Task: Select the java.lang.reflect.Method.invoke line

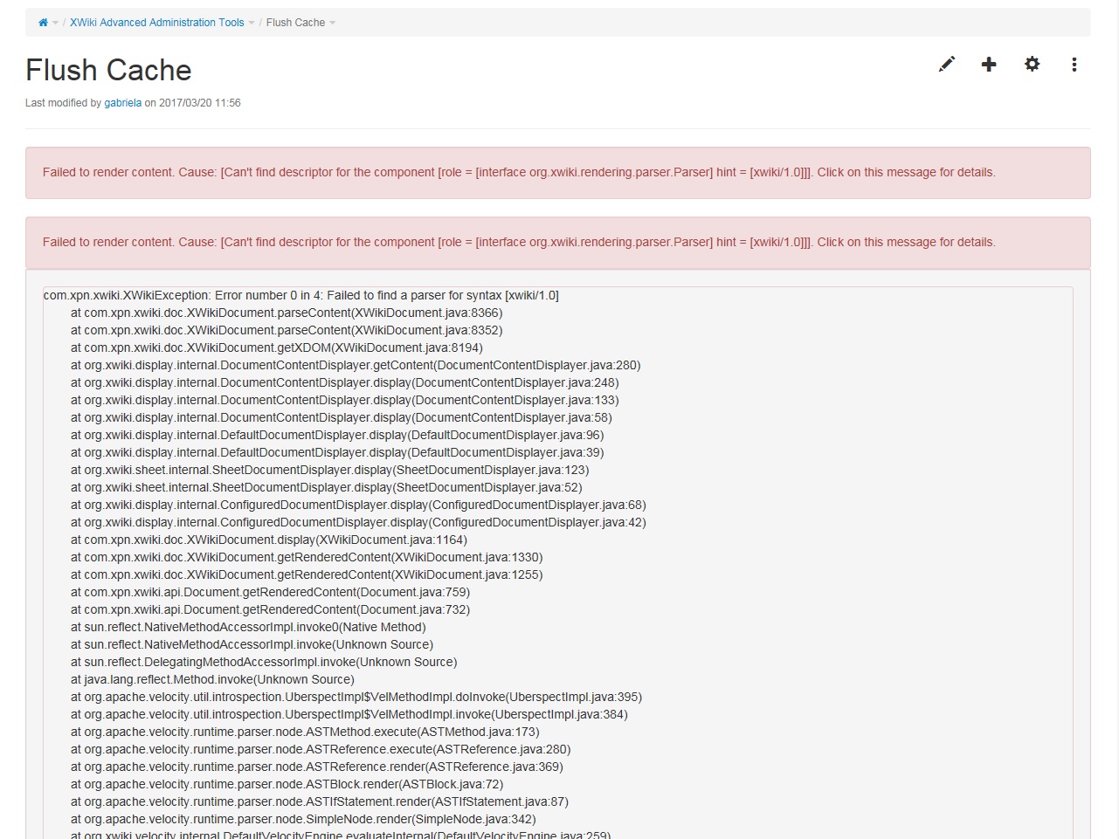Action: [212, 679]
